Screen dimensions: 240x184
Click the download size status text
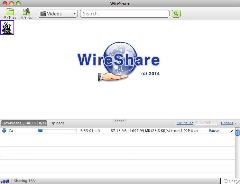(155, 131)
